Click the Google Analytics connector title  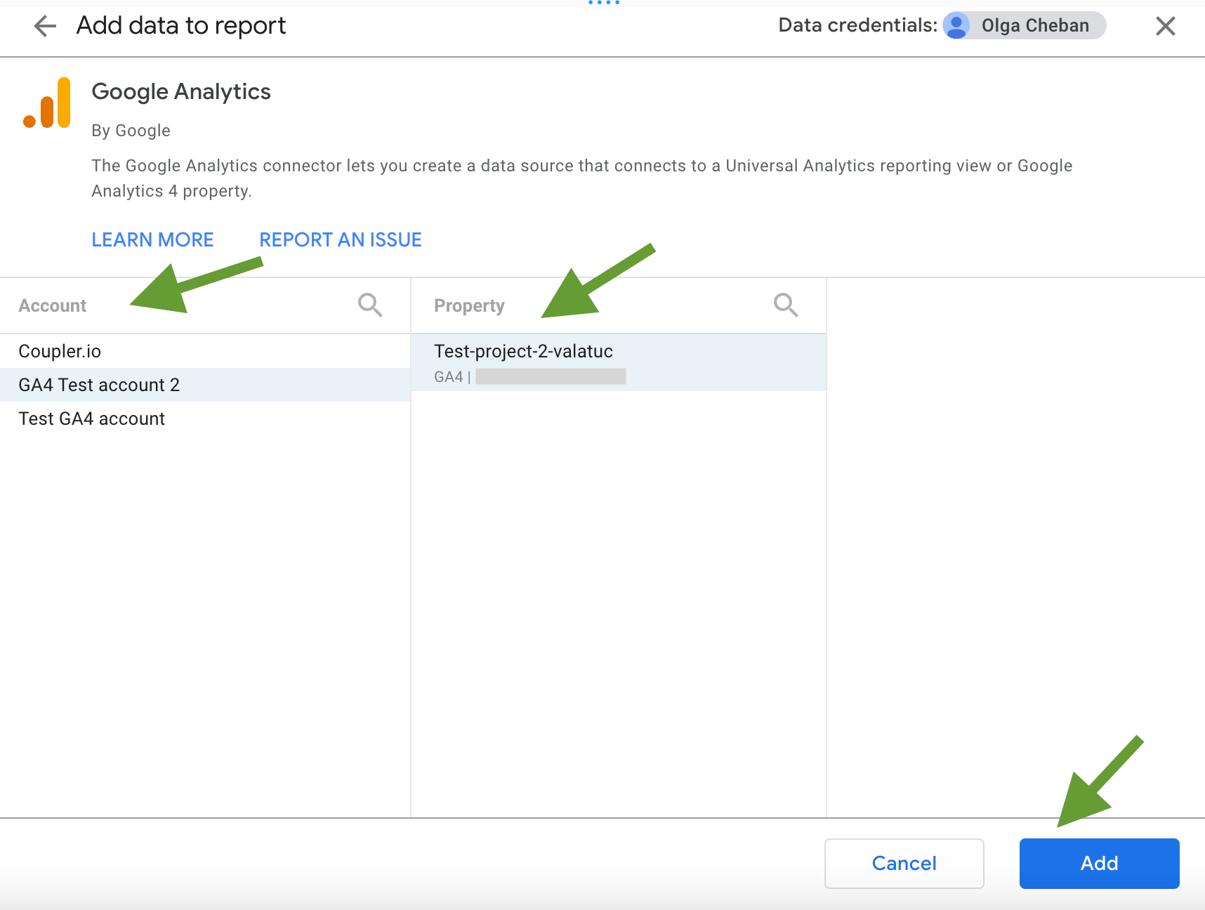[x=181, y=91]
